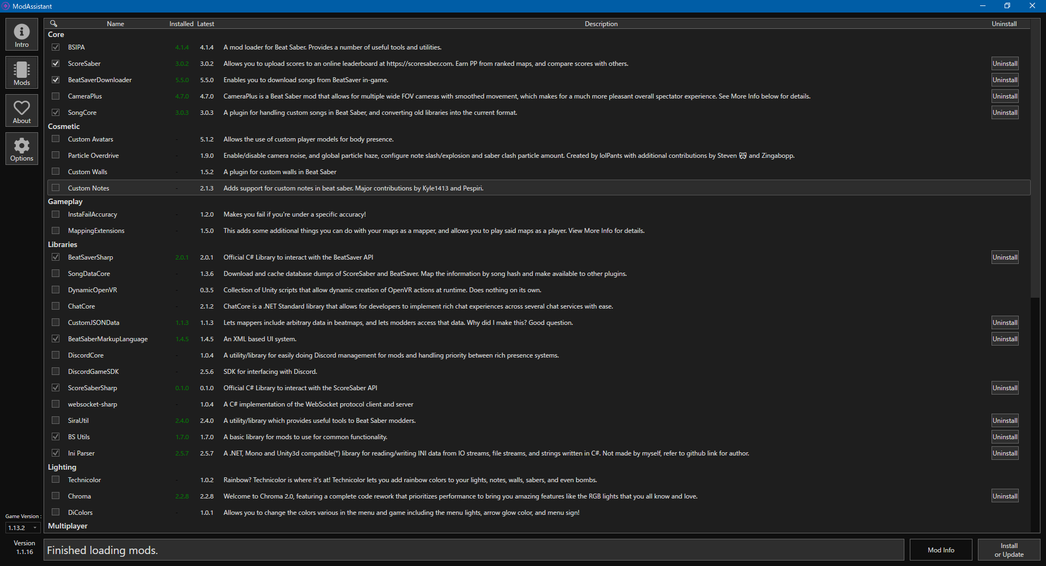This screenshot has width=1046, height=566.
Task: Click the search magnifier icon
Action: click(54, 23)
